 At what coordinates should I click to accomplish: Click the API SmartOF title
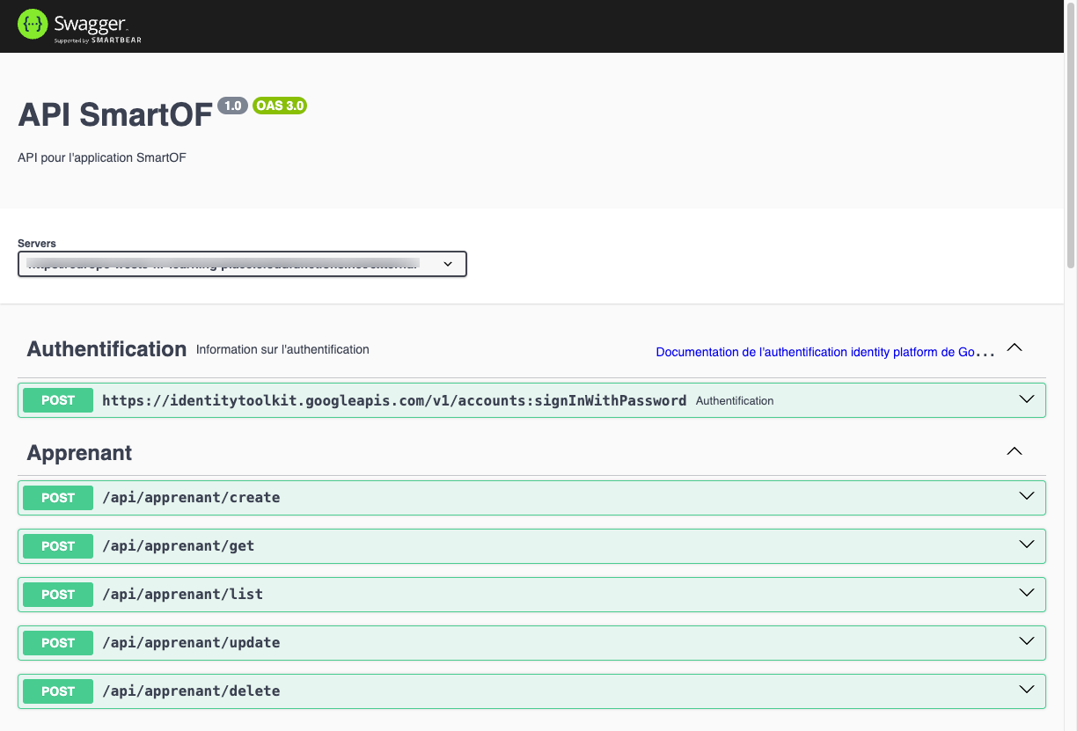pyautogui.click(x=115, y=114)
